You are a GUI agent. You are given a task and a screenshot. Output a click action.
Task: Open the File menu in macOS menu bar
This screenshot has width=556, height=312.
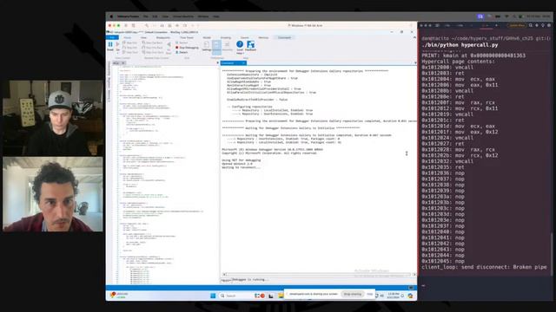coord(146,16)
